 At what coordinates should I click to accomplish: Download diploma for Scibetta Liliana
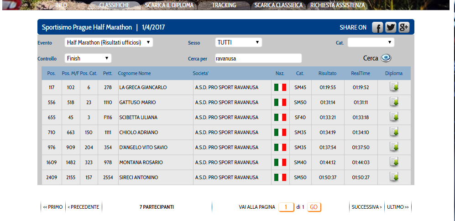pyautogui.click(x=394, y=117)
